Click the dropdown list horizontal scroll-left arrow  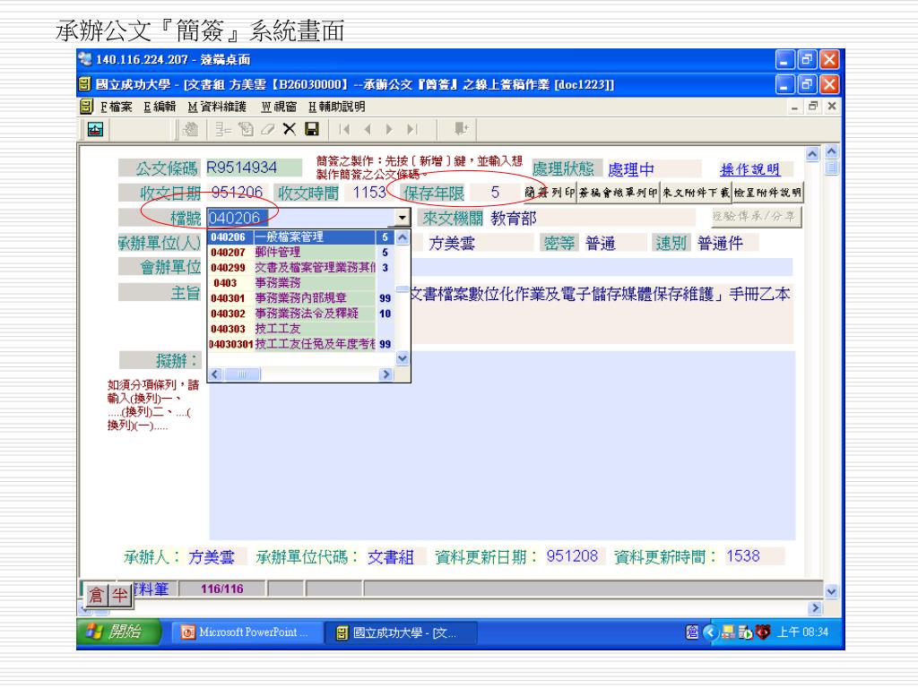tap(215, 374)
